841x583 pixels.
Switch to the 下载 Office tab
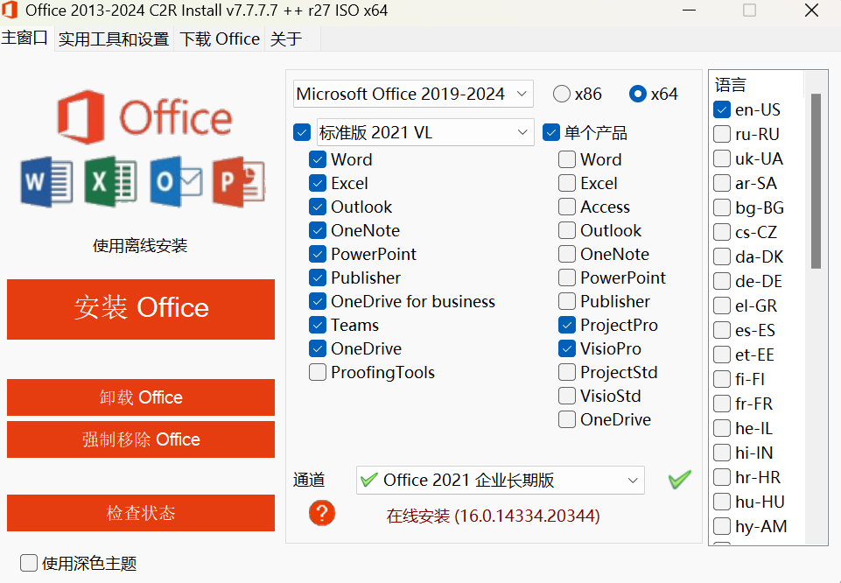point(219,39)
